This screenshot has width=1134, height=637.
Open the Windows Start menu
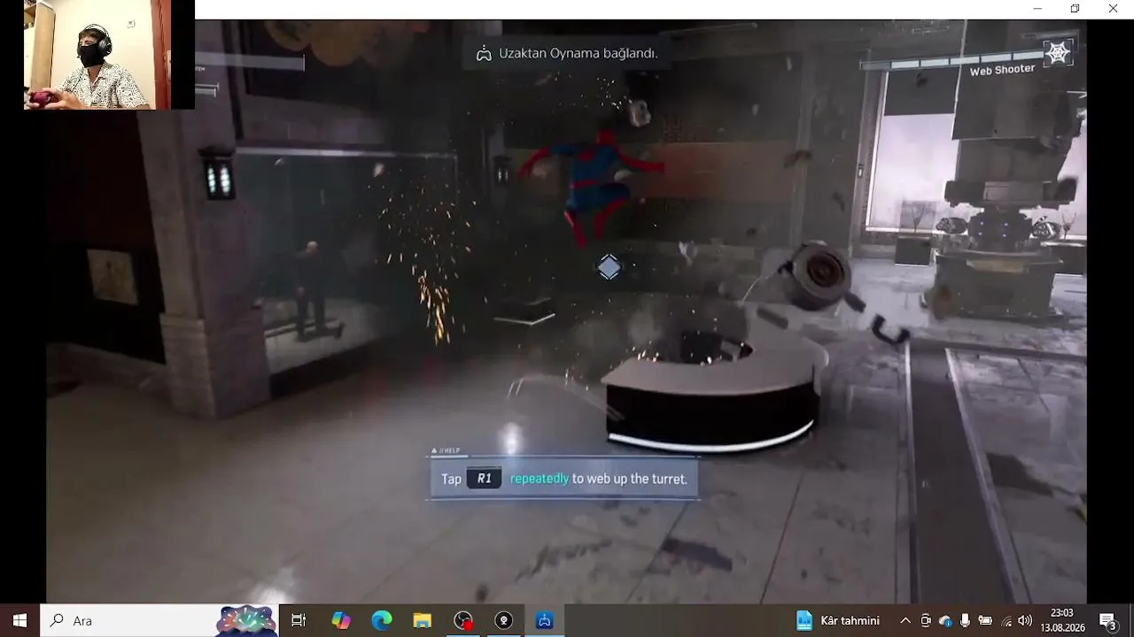tap(19, 620)
